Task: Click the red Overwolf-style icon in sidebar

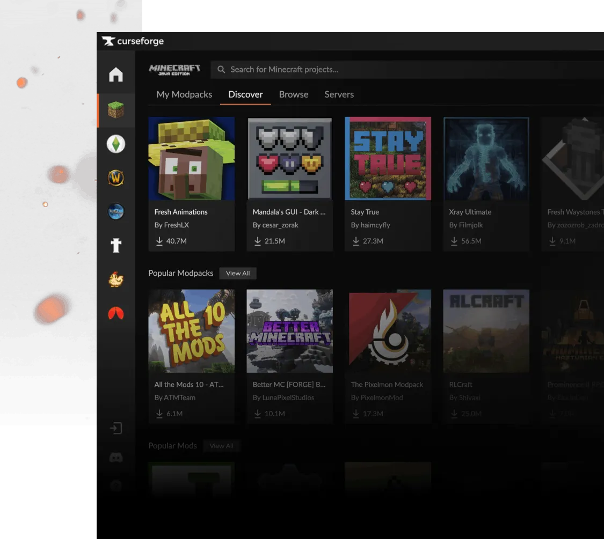Action: point(116,314)
